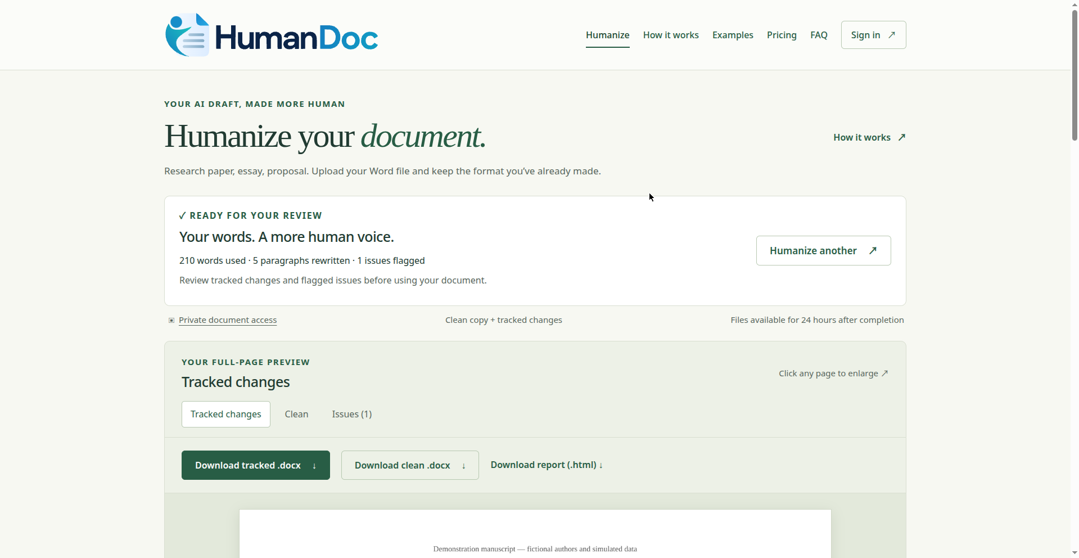Click the Humanize another button
The width and height of the screenshot is (1079, 558).
click(x=823, y=250)
